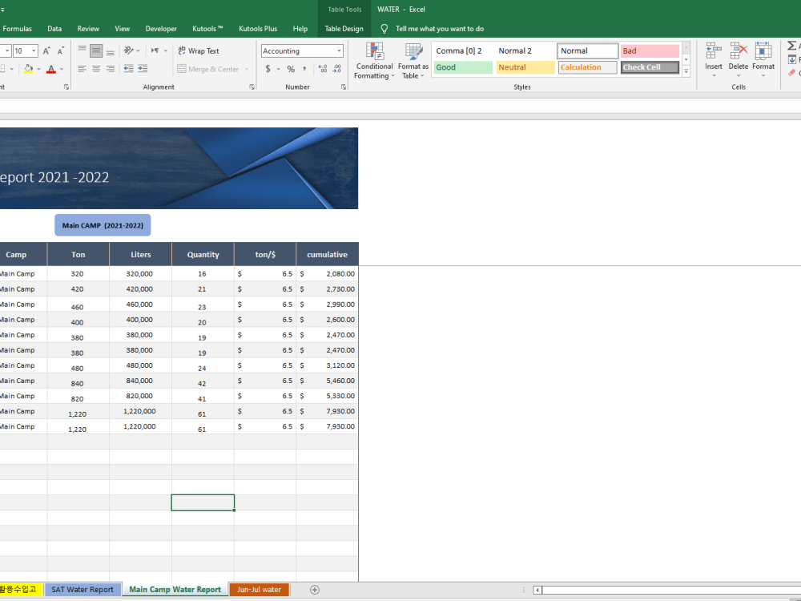This screenshot has height=601, width=801.
Task: Open the Data ribbon tab
Action: (54, 29)
